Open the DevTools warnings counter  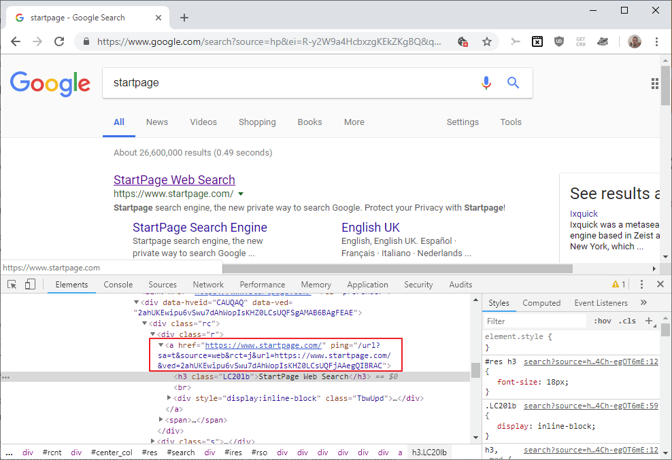(618, 285)
